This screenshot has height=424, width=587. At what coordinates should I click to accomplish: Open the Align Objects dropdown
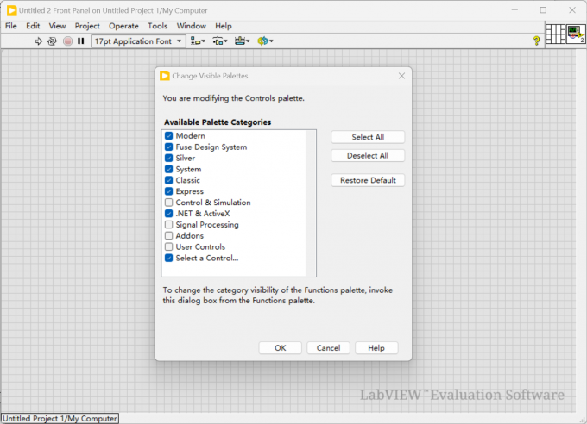(198, 41)
